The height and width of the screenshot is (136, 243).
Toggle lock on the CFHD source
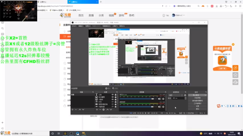tap(115, 102)
